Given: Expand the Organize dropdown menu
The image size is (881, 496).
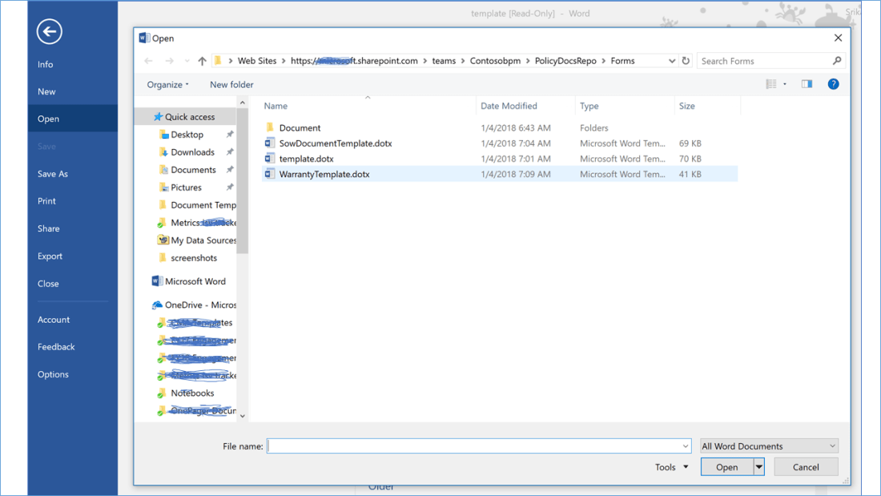Looking at the screenshot, I should [x=168, y=85].
